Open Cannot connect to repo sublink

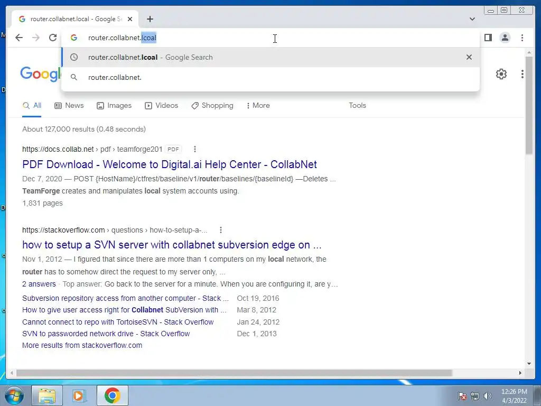(118, 322)
